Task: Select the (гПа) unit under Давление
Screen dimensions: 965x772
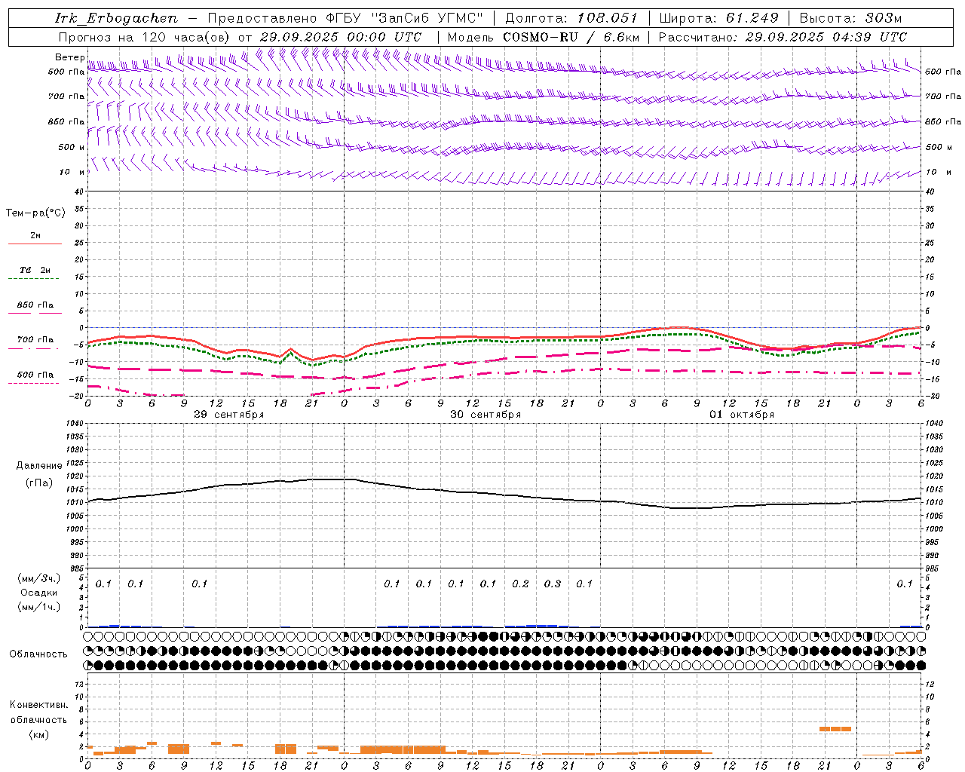Action: point(39,483)
